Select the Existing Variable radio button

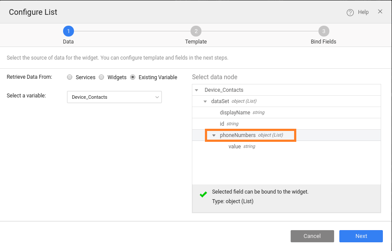(x=133, y=77)
